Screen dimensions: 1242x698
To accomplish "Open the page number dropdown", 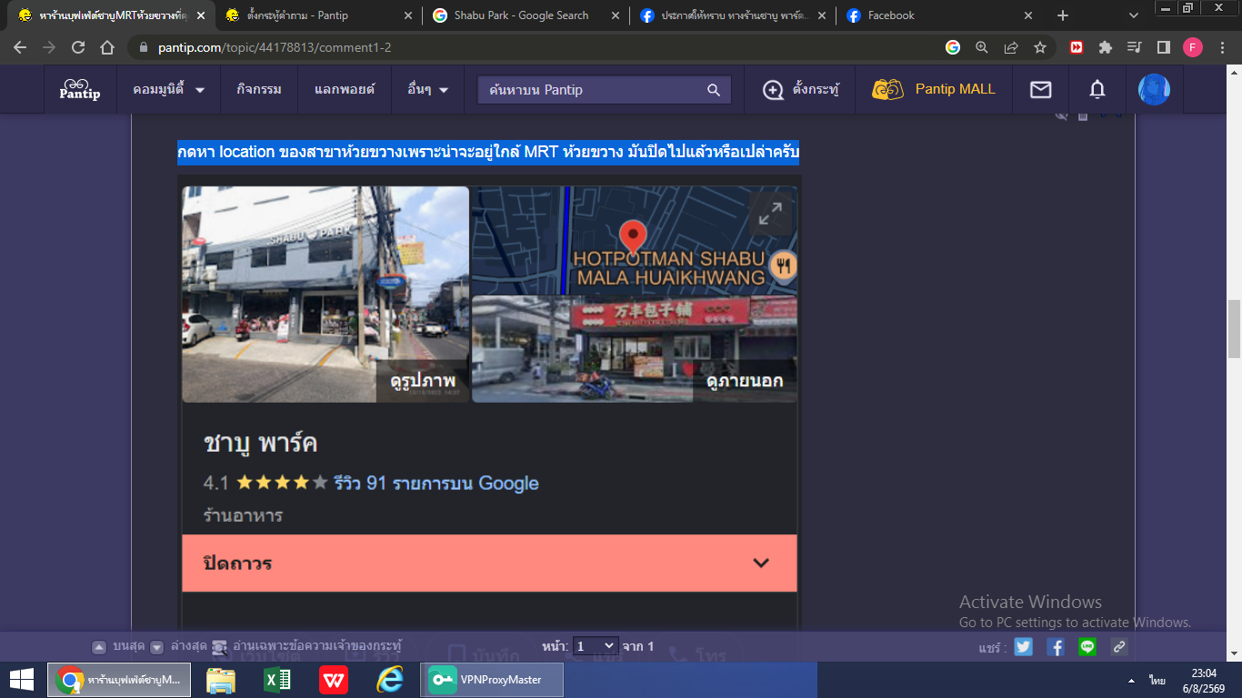I will click(x=596, y=646).
